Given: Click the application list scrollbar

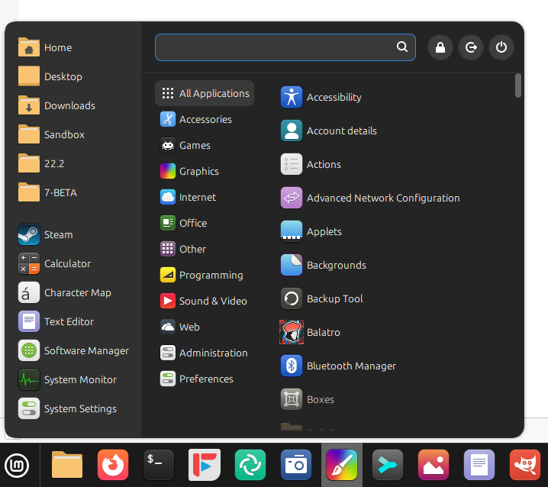Looking at the screenshot, I should tap(518, 85).
